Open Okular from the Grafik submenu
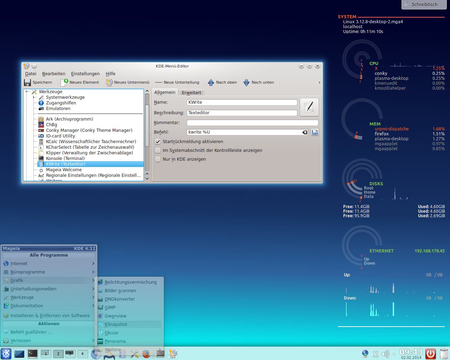This screenshot has height=360, width=450. coord(130,333)
